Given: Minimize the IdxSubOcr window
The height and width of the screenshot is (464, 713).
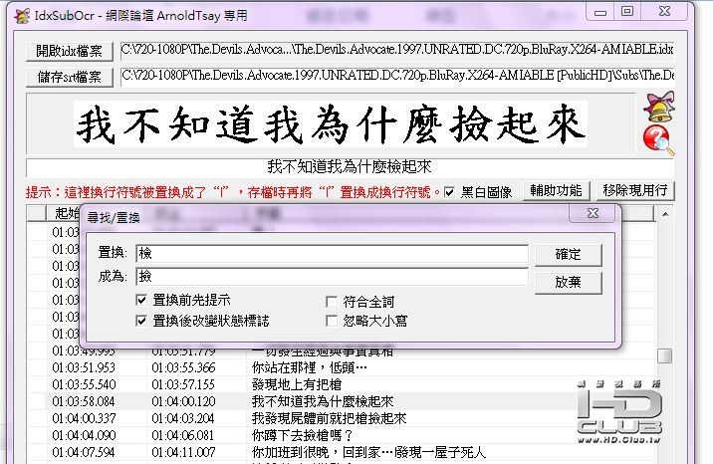Looking at the screenshot, I should (600, 12).
